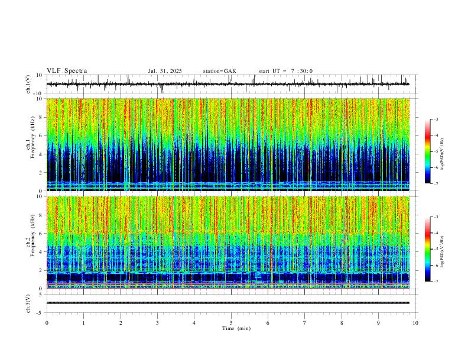Click the ch.2 colorbar log(PSD) label
This screenshot has height=362, width=468.
pyautogui.click(x=443, y=251)
